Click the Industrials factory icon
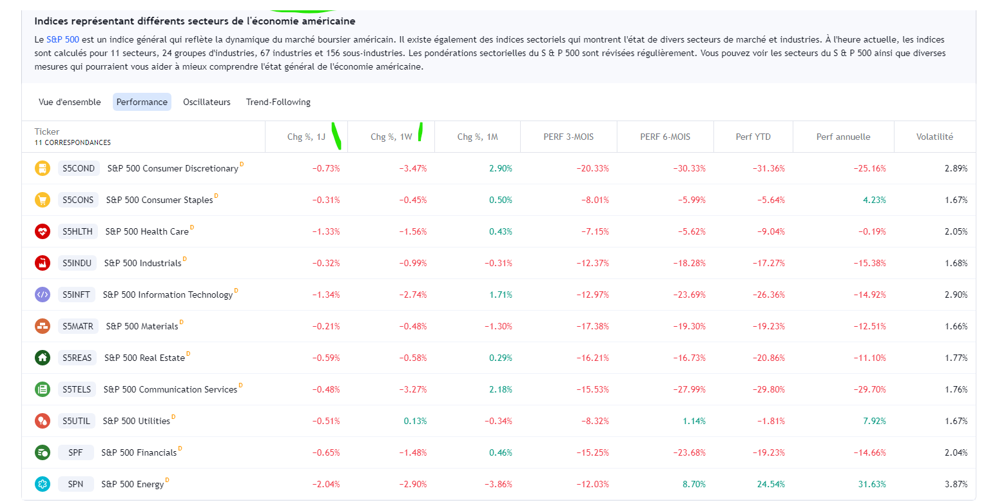 point(43,263)
